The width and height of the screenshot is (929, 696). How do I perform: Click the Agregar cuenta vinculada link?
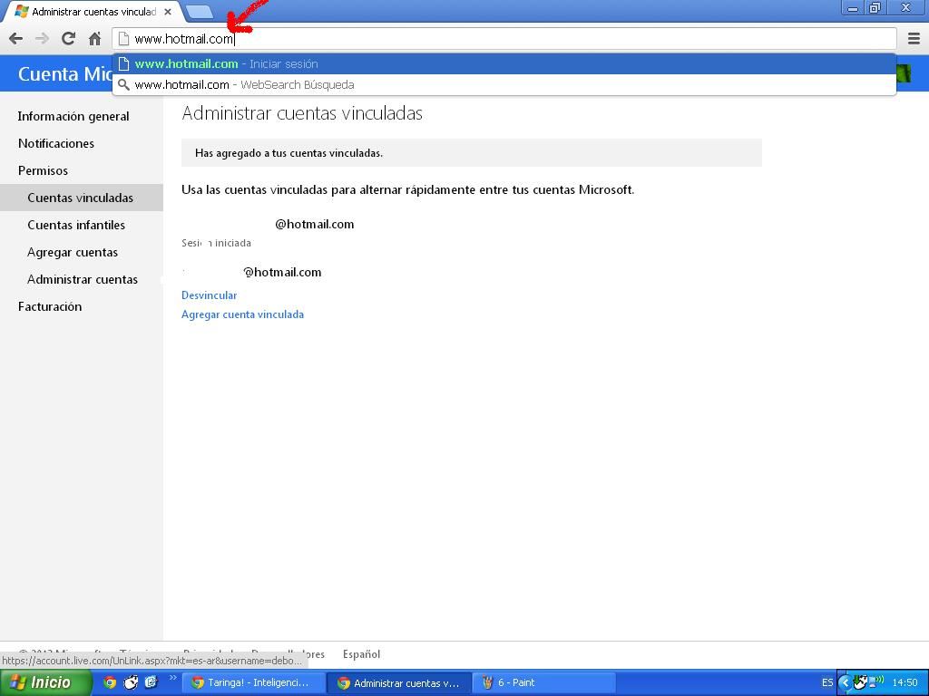point(242,314)
